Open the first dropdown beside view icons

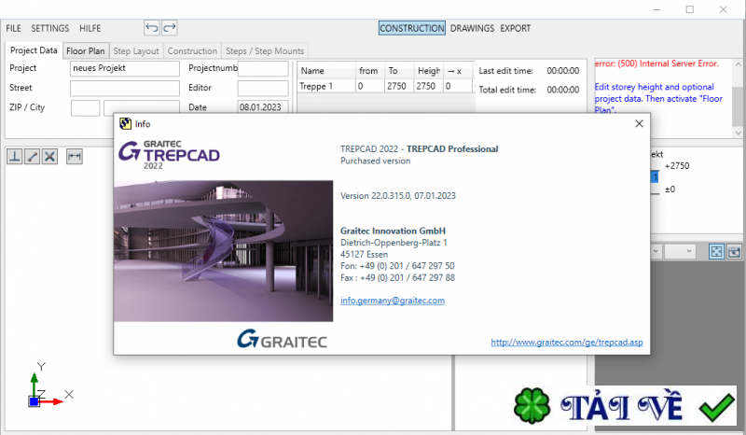click(x=656, y=251)
